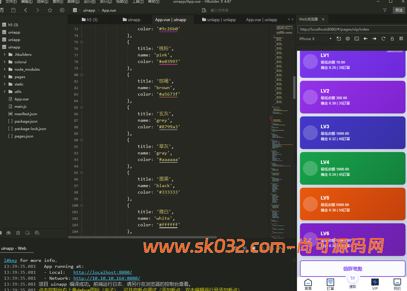Viewport: 407px width, 291px height.
Task: Open the iPhone X device dropdown
Action: pyautogui.click(x=315, y=39)
